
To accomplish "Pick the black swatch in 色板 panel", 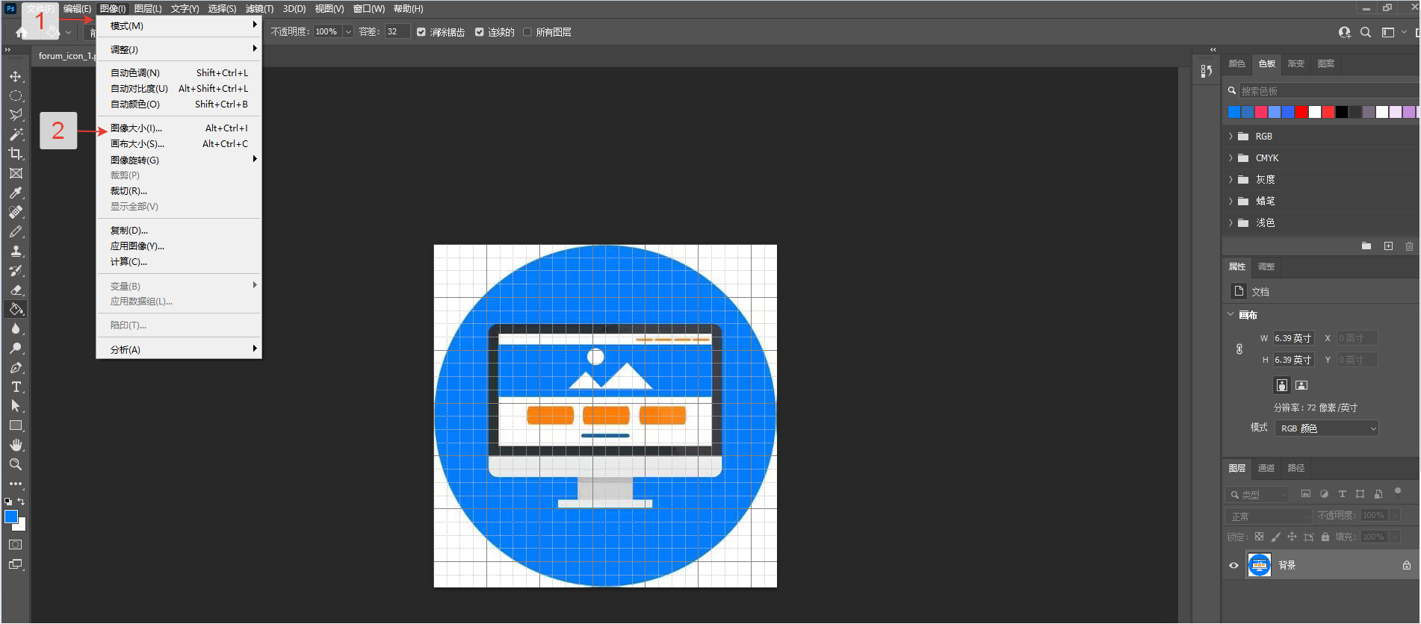I will pyautogui.click(x=1342, y=112).
